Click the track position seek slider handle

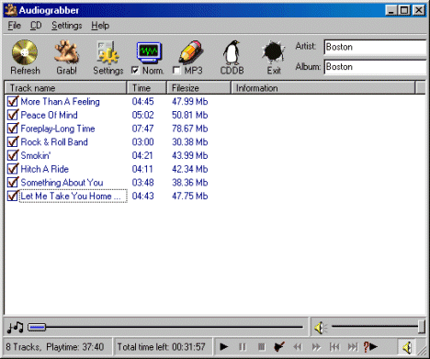37,328
